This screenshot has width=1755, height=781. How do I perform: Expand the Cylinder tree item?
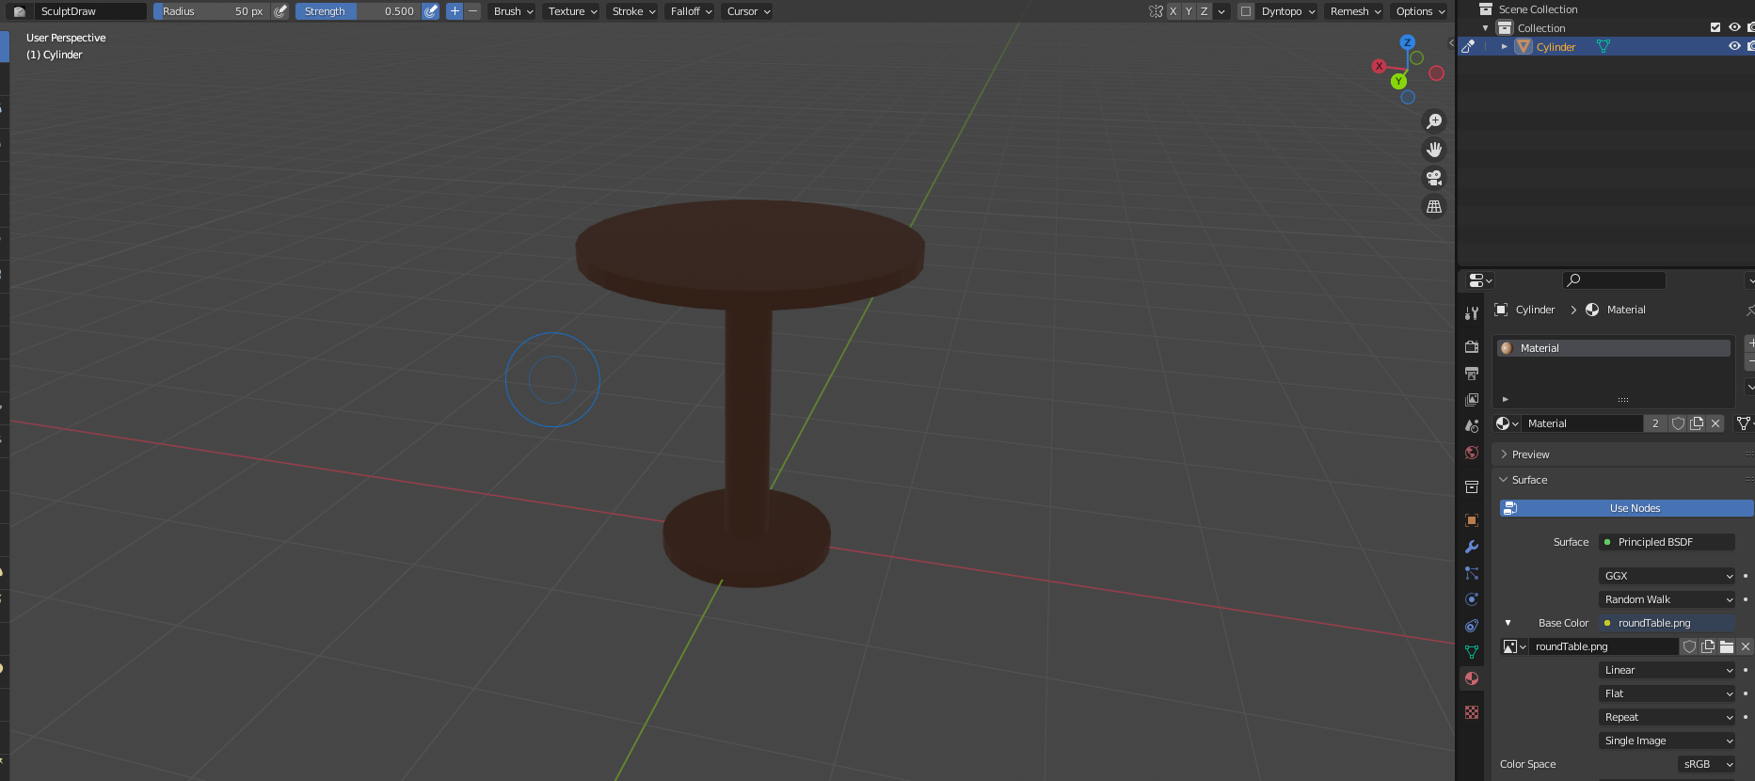click(1505, 46)
